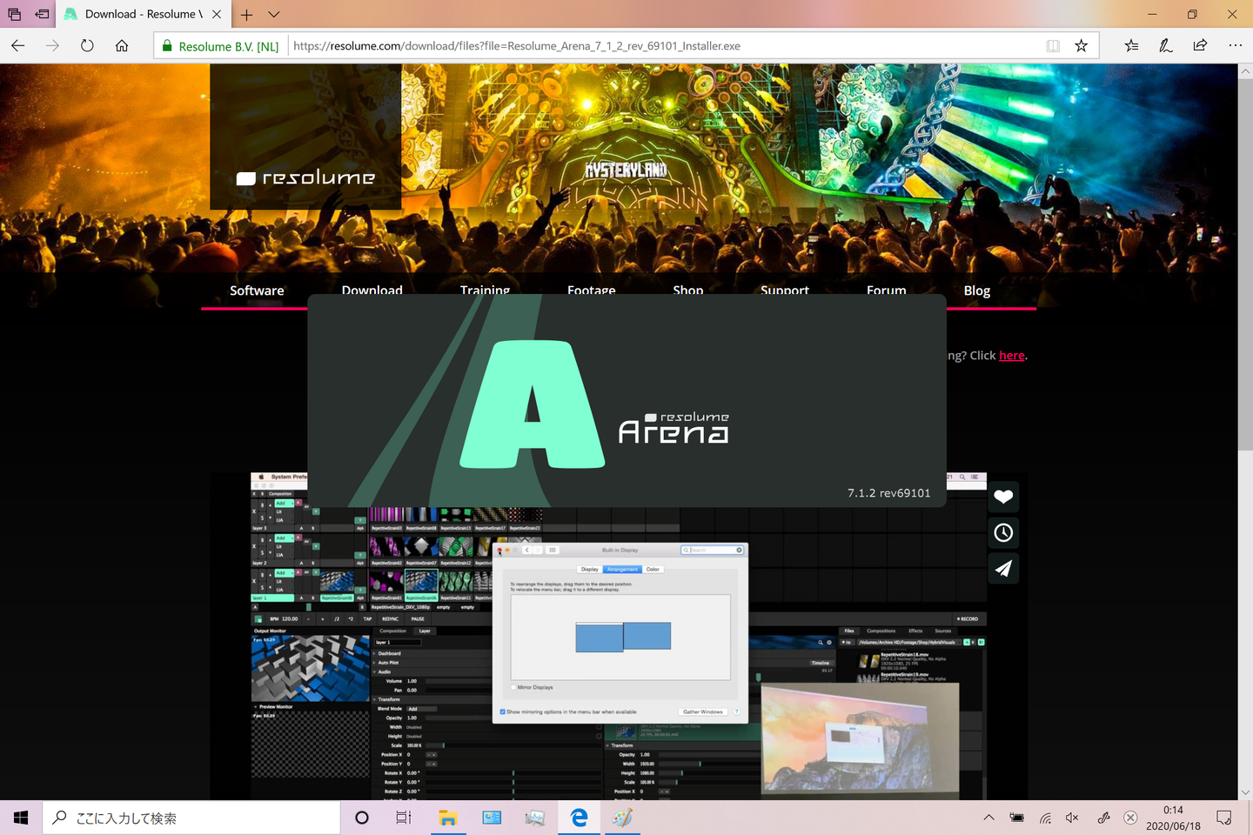Click the site certificate lock Resolume B.V.
Image resolution: width=1253 pixels, height=835 pixels.
pyautogui.click(x=220, y=46)
